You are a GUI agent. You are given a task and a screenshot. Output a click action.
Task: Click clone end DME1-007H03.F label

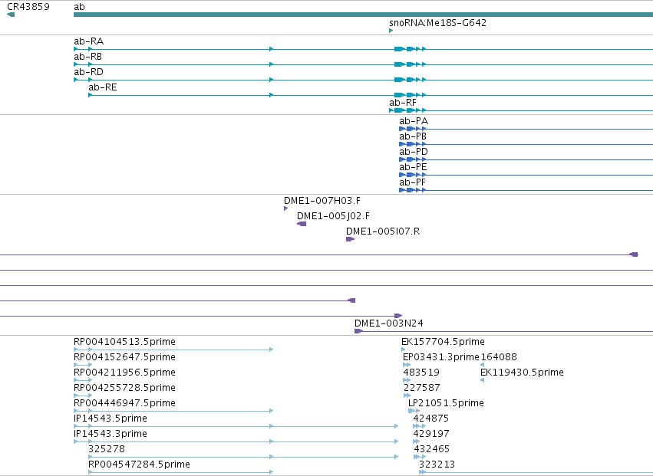click(322, 201)
